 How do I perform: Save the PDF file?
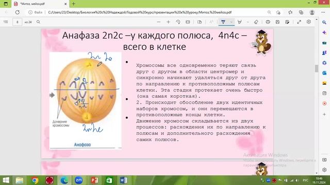(277, 22)
